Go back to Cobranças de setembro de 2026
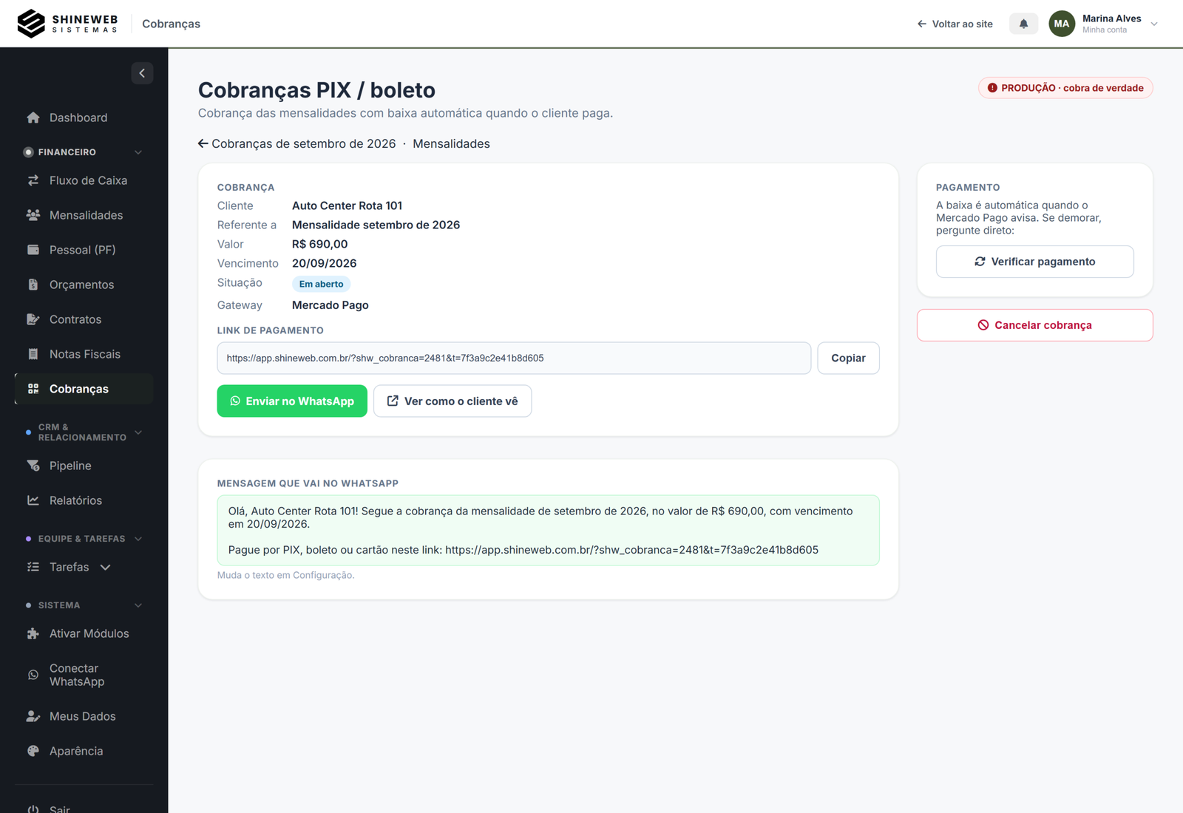This screenshot has height=813, width=1183. point(296,143)
